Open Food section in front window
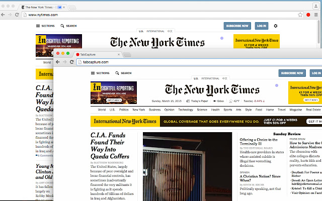This screenshot has width=322, height=201. 259,110
